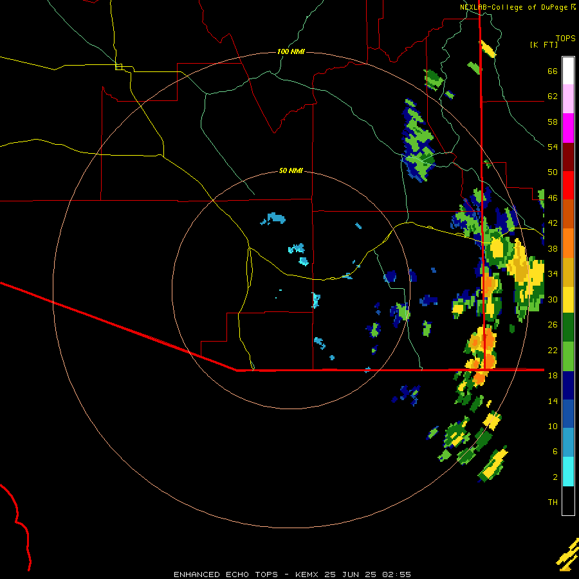This screenshot has height=579, width=579.
Task: Click the 62 value on the legend
Action: tap(553, 96)
